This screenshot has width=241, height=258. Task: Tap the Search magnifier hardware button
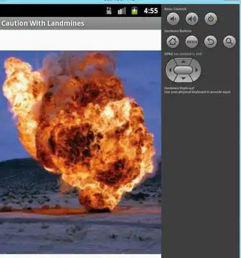pos(229,41)
